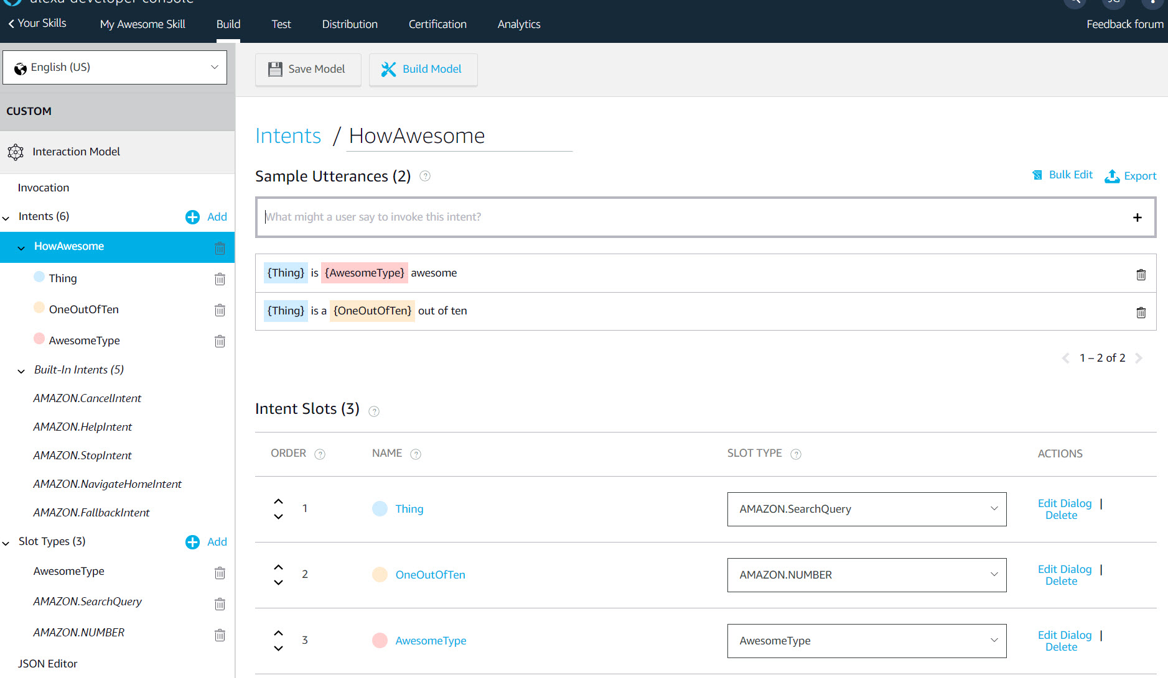Switch to the Test tab
Viewport: 1168px width, 678px height.
coord(281,24)
